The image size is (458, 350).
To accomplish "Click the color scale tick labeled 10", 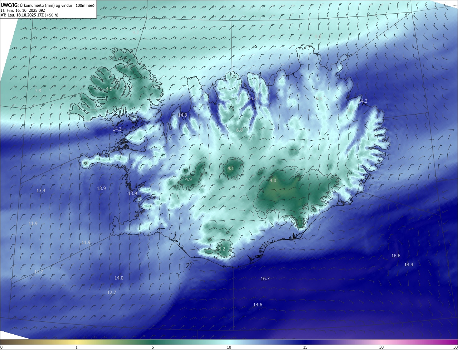I will click(x=229, y=347).
